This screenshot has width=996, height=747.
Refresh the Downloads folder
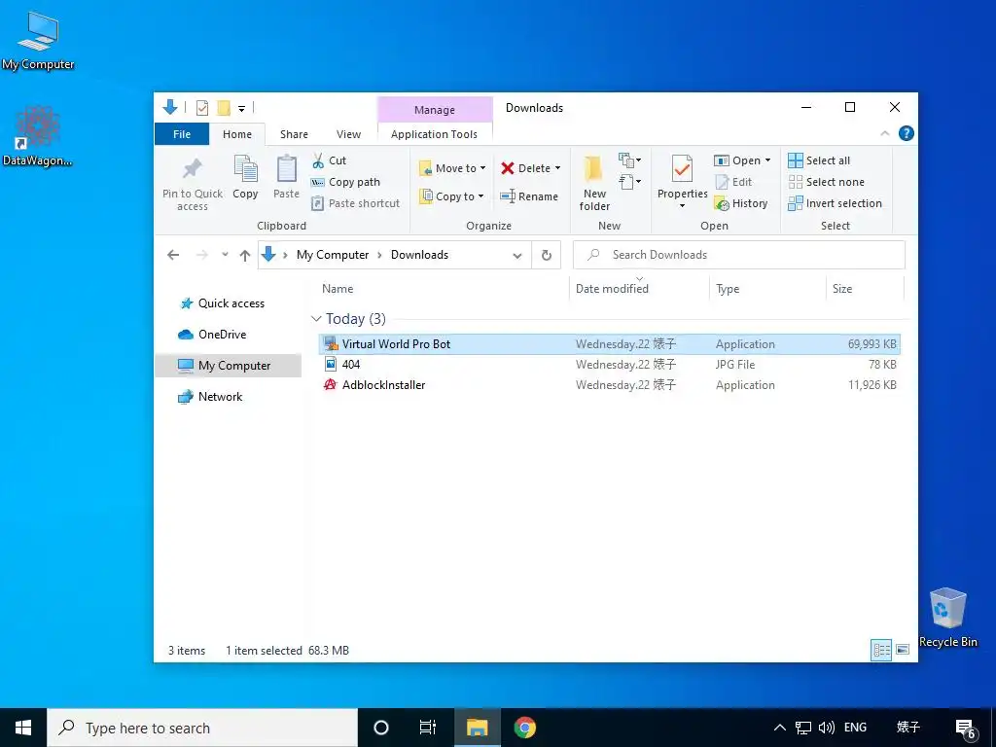coord(547,255)
